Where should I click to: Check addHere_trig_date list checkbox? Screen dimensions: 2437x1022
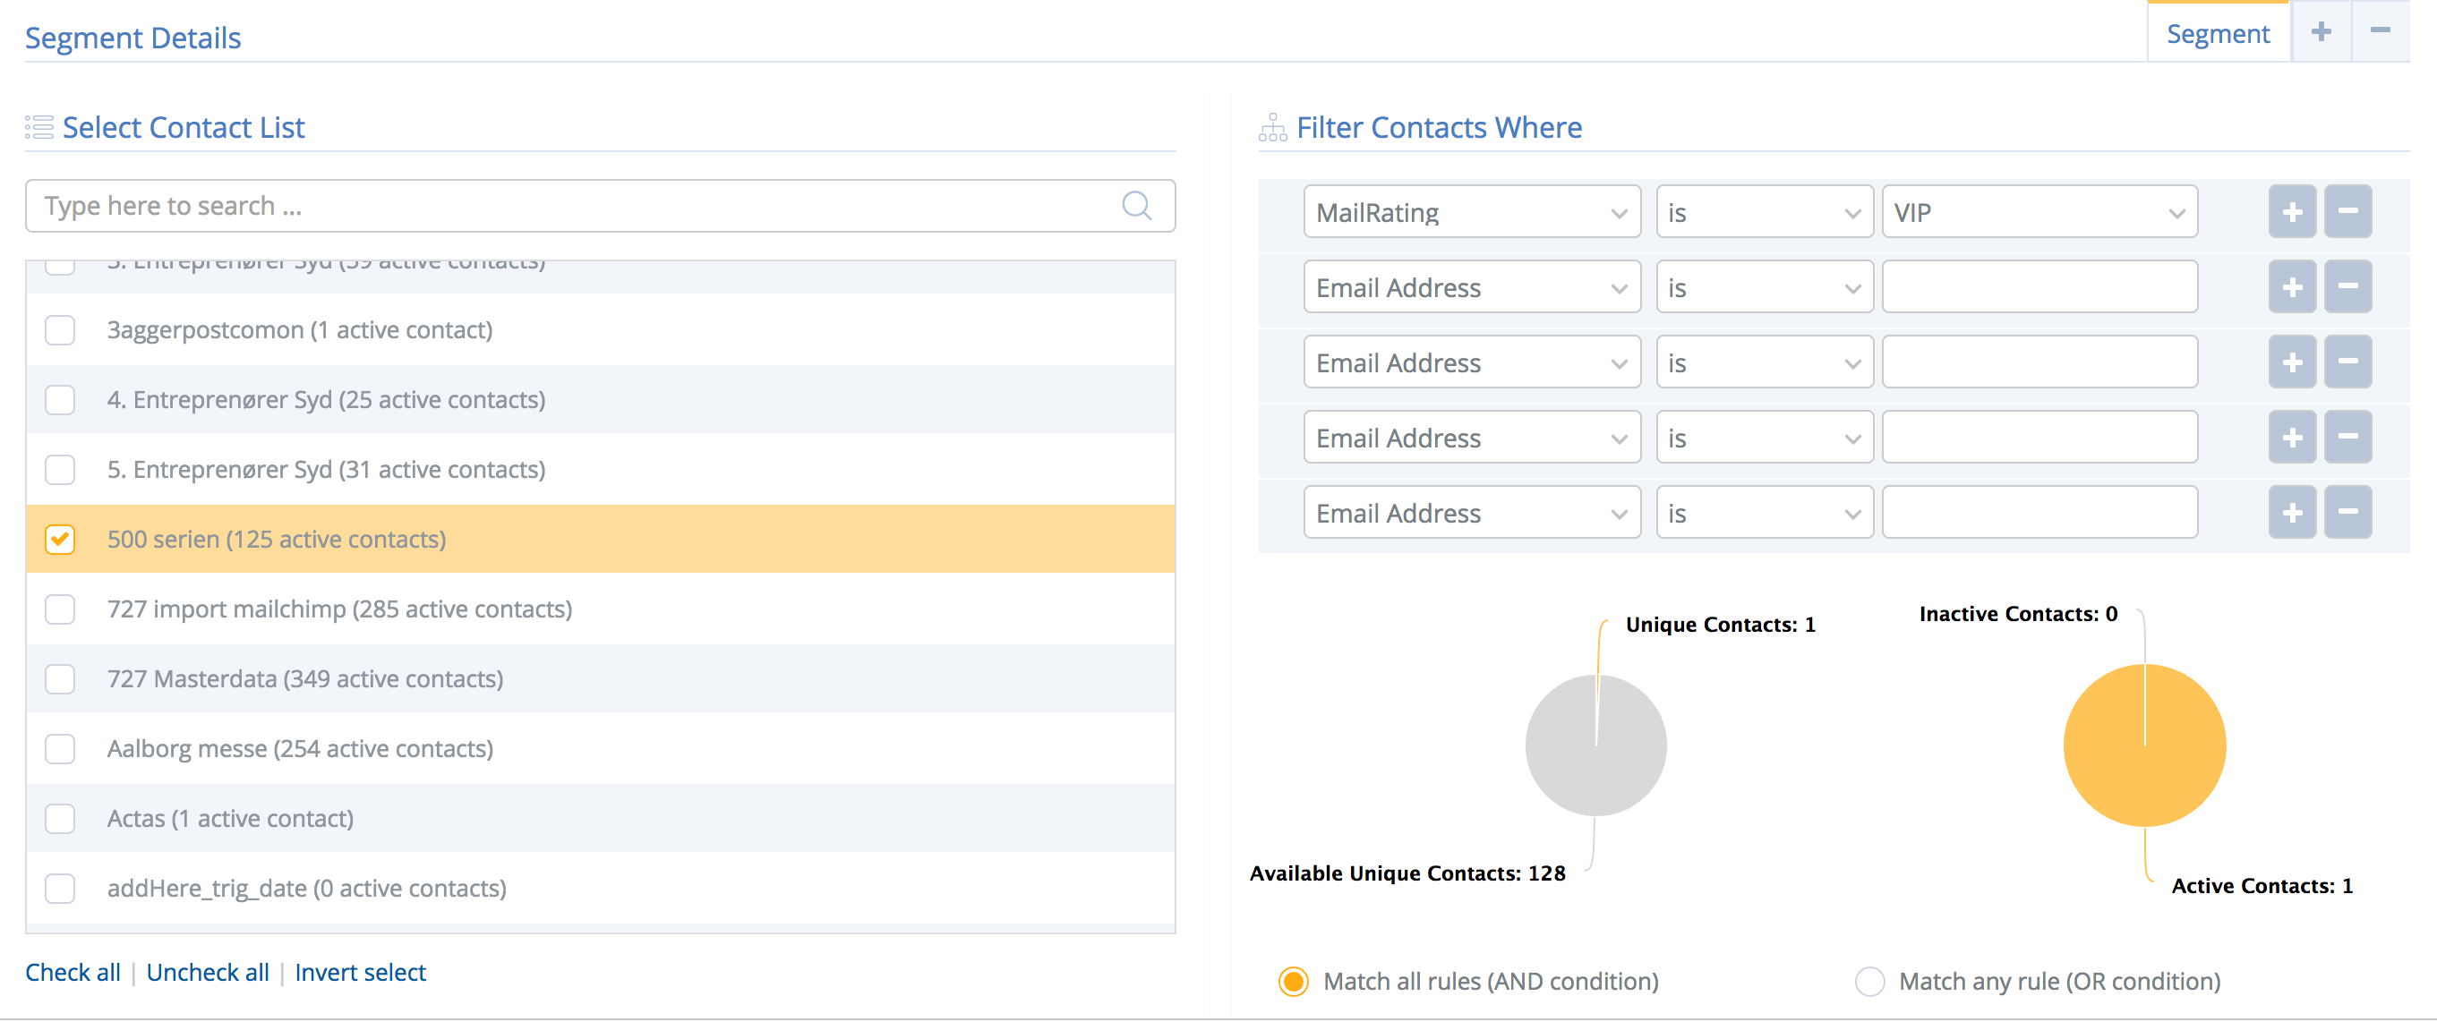coord(61,889)
